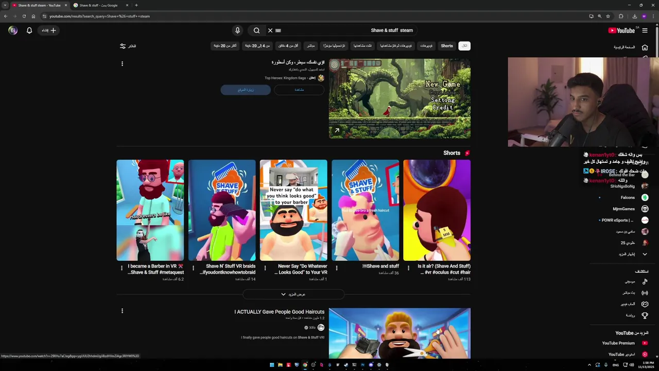Image resolution: width=659 pixels, height=371 pixels.
Task: Click the ad's 'مشاهدة' watch button
Action: point(299,90)
